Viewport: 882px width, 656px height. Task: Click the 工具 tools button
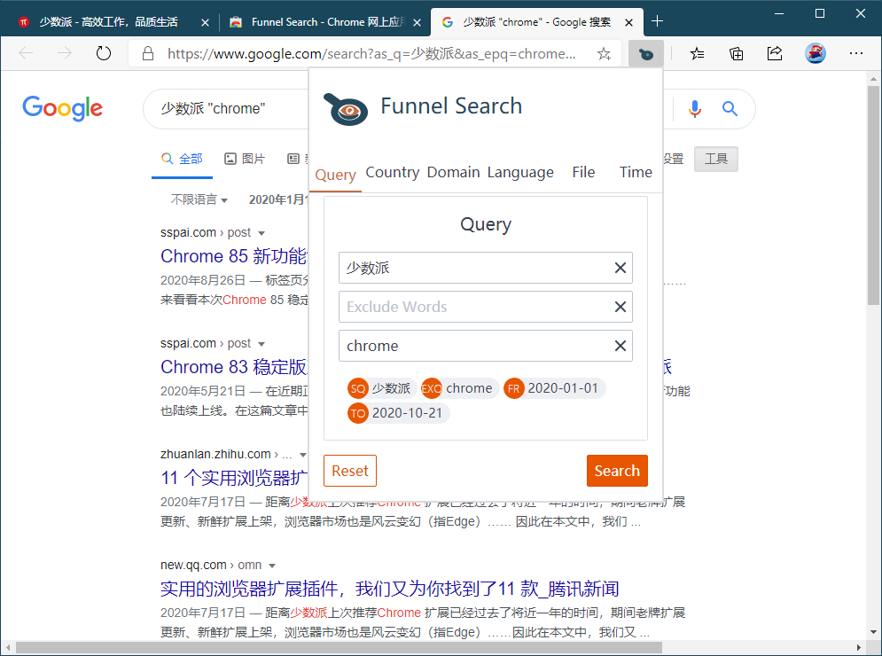tap(716, 160)
